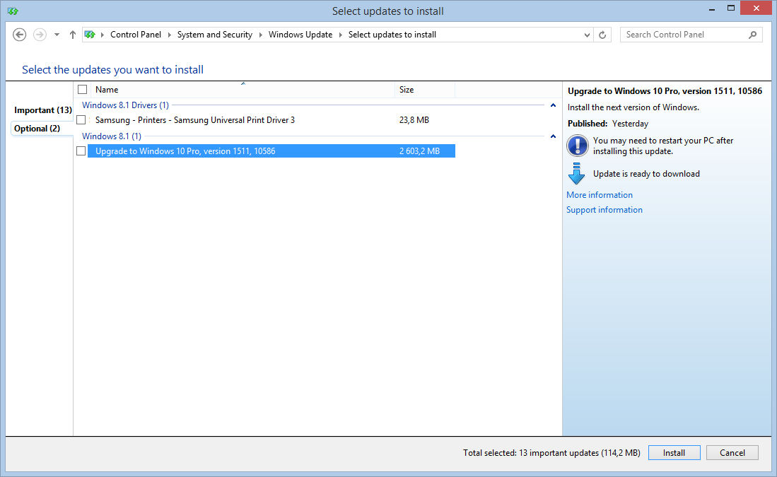
Task: Sort list by Name column header
Action: click(x=243, y=90)
